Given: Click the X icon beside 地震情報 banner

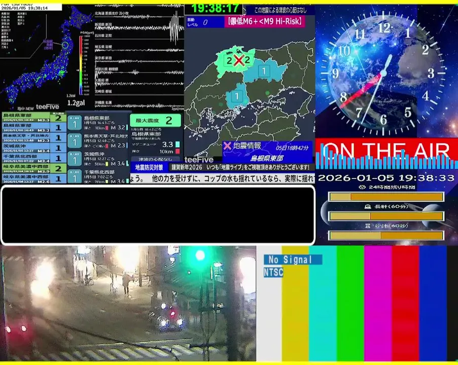Looking at the screenshot, I should [227, 145].
